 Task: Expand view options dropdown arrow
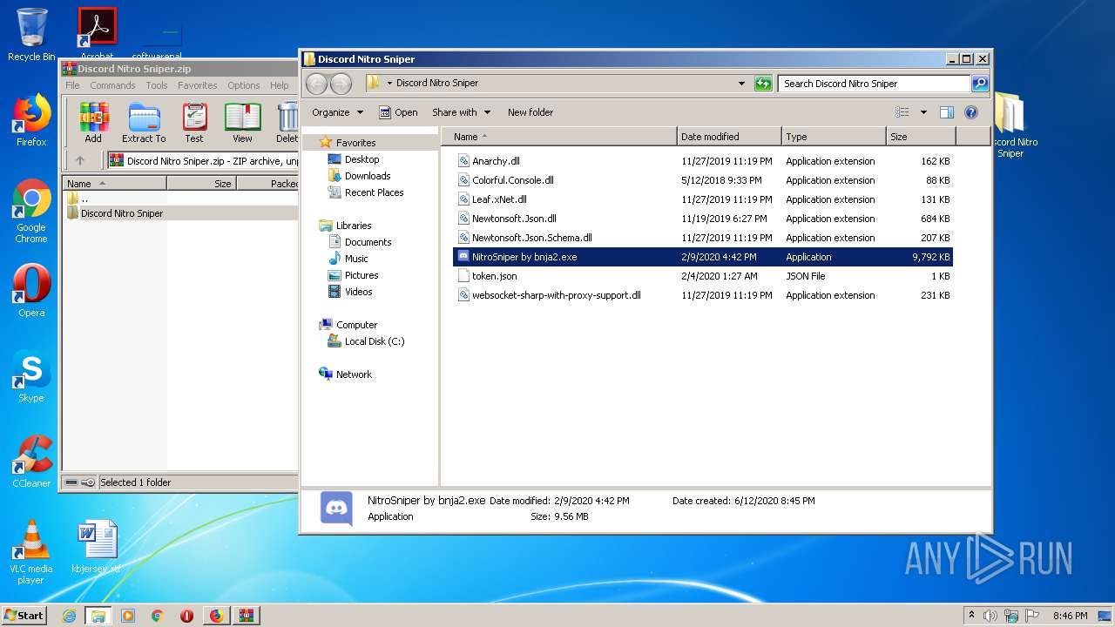923,112
